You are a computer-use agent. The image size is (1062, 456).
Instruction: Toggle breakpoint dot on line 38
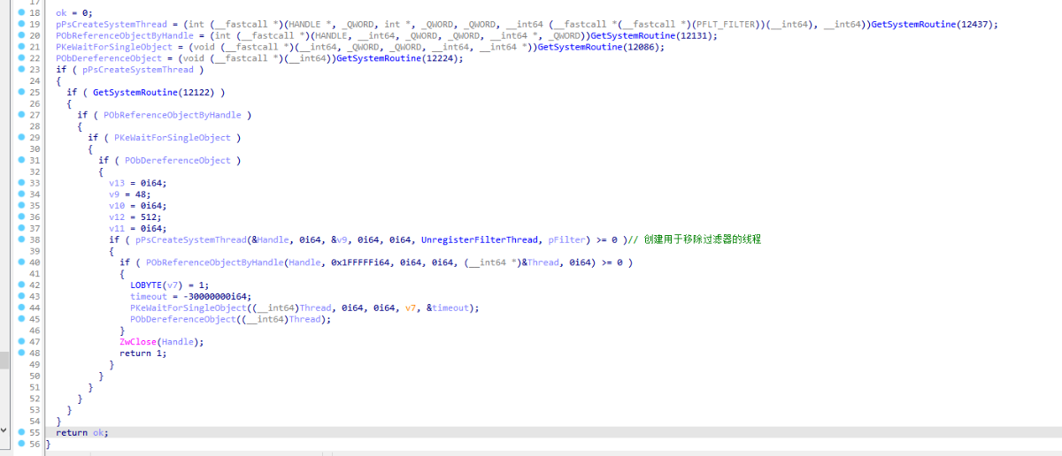(x=21, y=239)
